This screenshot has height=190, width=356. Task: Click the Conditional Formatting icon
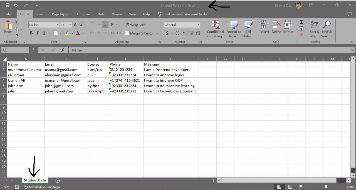[x=216, y=25]
